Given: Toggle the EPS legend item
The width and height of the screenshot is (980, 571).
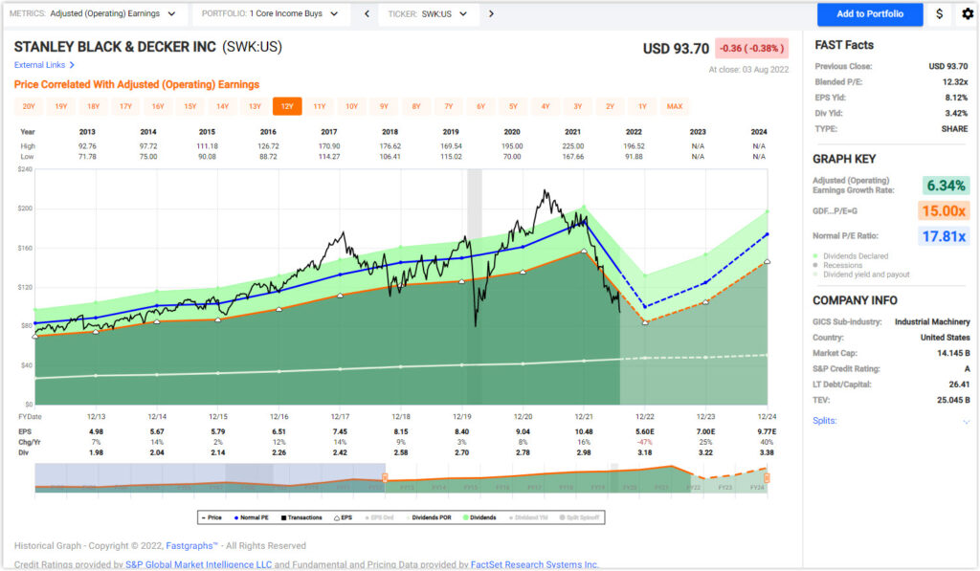Looking at the screenshot, I should 344,517.
